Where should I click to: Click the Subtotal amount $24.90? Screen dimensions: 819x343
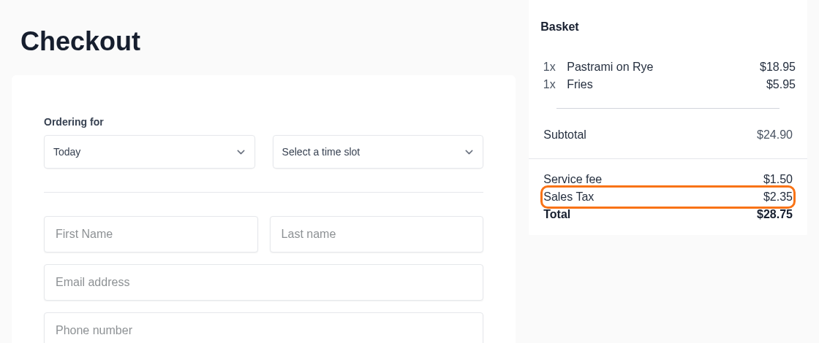[774, 134]
